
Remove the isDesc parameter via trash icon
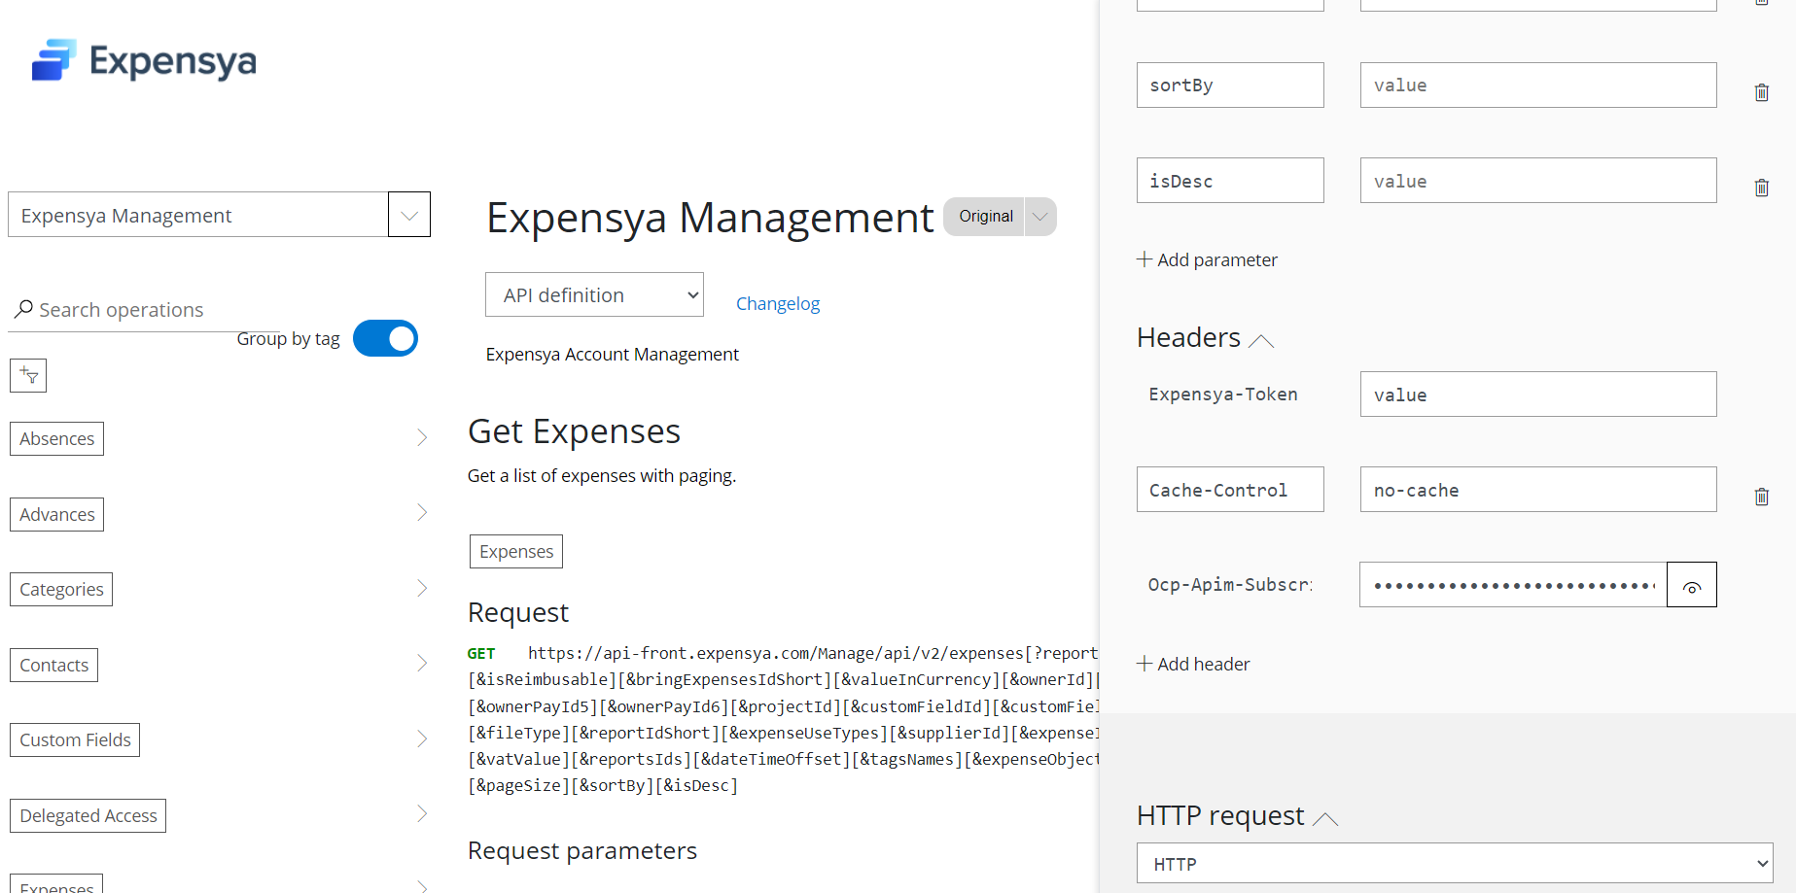tap(1761, 188)
